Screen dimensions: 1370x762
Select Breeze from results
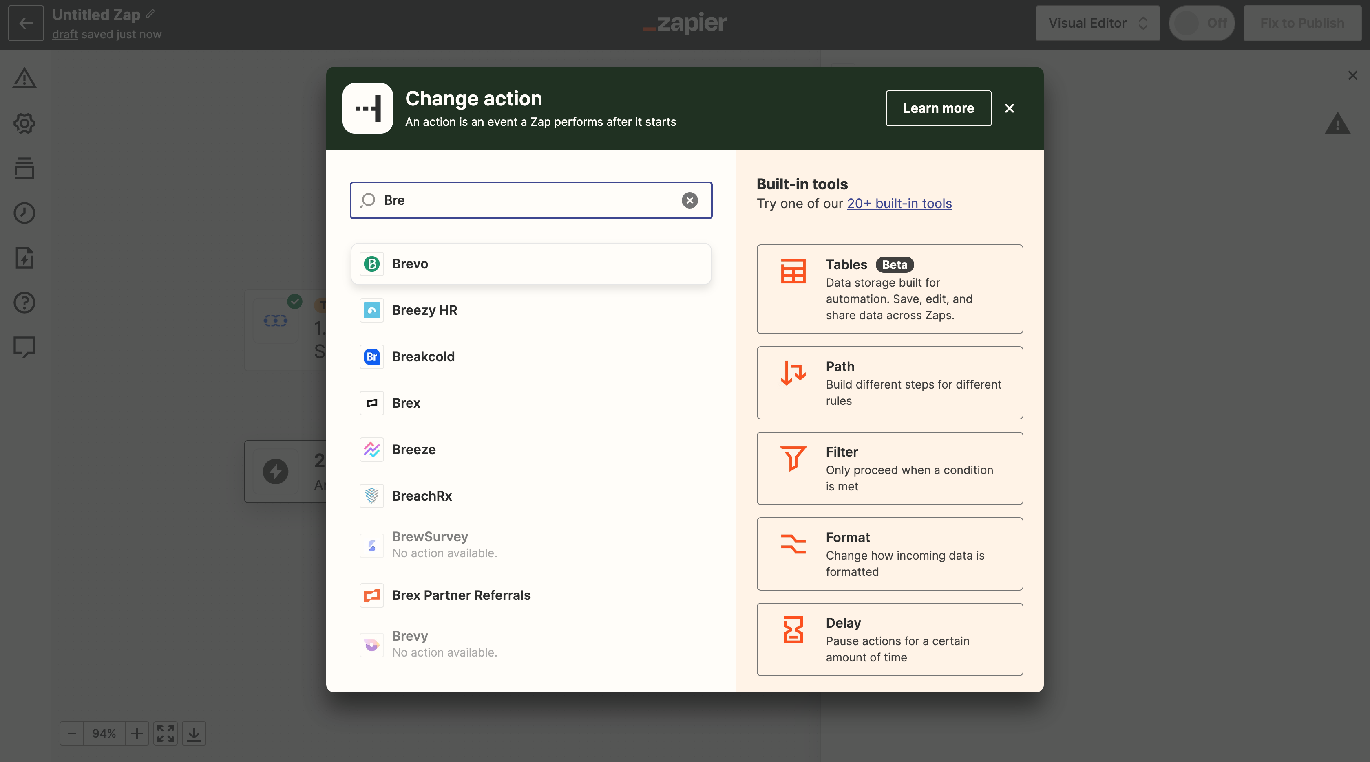(x=531, y=450)
